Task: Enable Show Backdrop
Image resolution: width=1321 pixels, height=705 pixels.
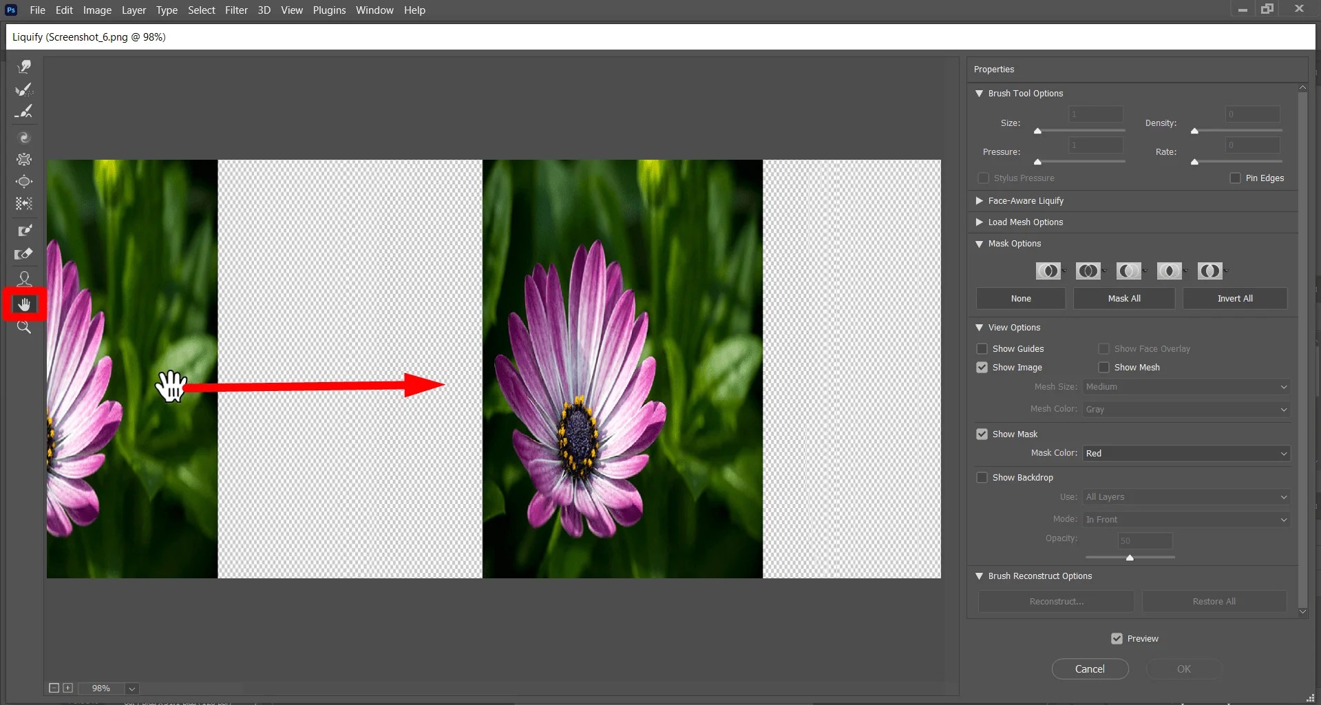Action: click(982, 477)
